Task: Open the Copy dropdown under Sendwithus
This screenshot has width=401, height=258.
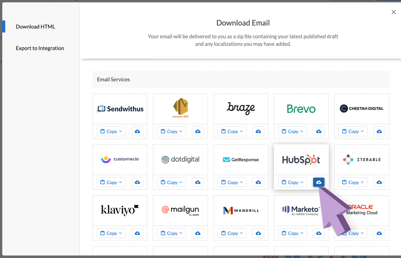Action: (x=111, y=131)
